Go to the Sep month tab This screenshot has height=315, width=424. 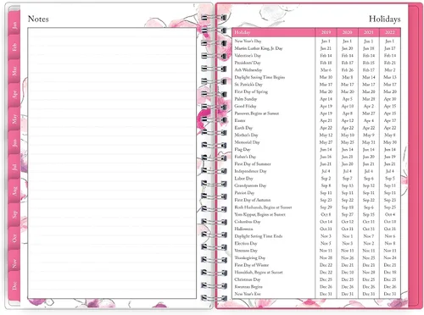(x=14, y=214)
